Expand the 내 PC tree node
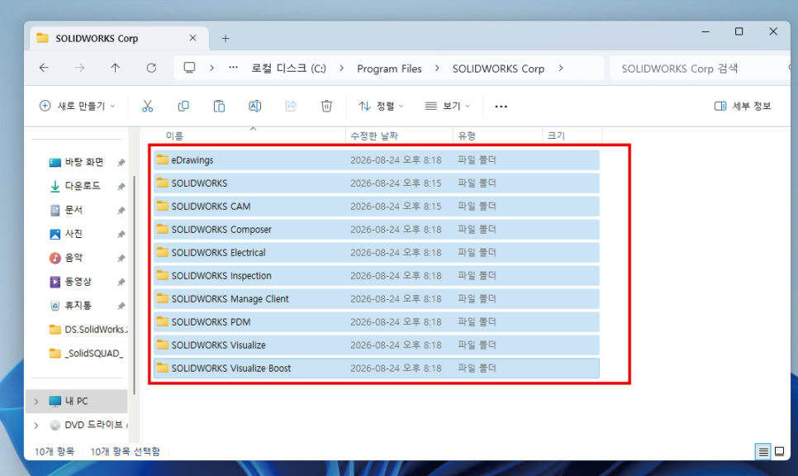This screenshot has height=476, width=798. pyautogui.click(x=36, y=401)
